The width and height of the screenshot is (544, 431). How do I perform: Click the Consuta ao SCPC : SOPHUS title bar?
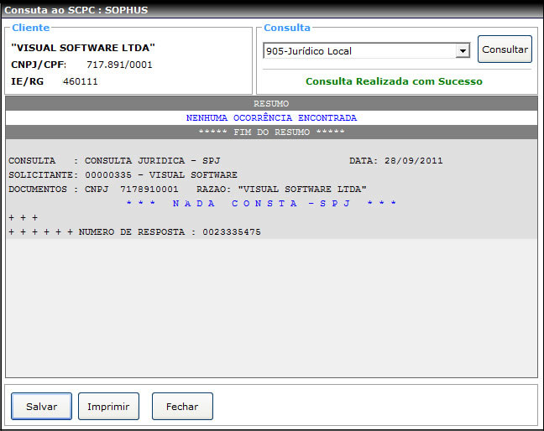(272, 10)
